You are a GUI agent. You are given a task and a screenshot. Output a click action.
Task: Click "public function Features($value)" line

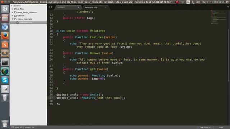point(90,37)
